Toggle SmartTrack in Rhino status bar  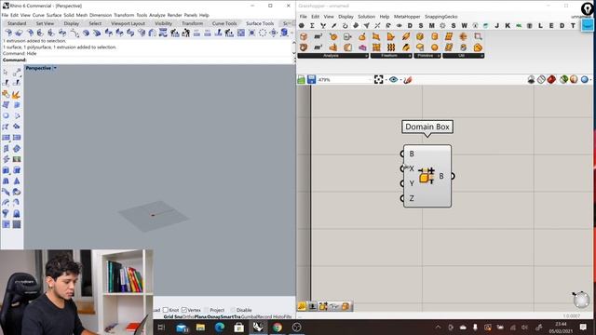pos(231,316)
